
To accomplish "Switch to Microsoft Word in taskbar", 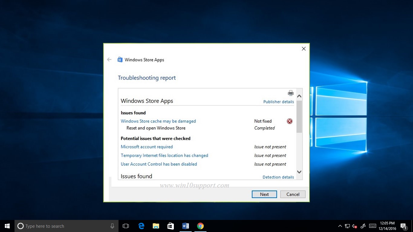I will pos(186,226).
